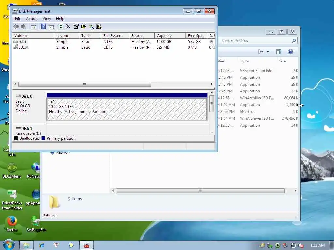Click the Windows Explorer taskbar button
Image resolution: width=334 pixels, height=250 pixels.
(26, 245)
